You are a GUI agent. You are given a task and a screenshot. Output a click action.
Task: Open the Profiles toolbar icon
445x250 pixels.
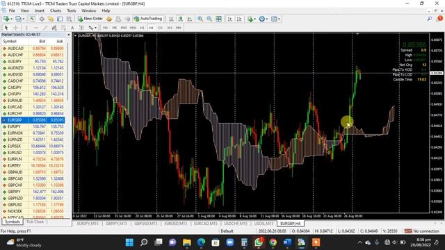point(18,19)
